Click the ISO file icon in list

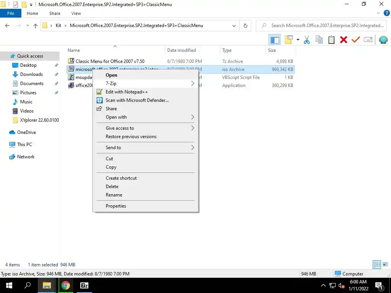point(71,69)
